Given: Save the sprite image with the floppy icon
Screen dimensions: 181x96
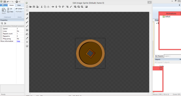Looking at the screenshot, I should click(34, 7).
